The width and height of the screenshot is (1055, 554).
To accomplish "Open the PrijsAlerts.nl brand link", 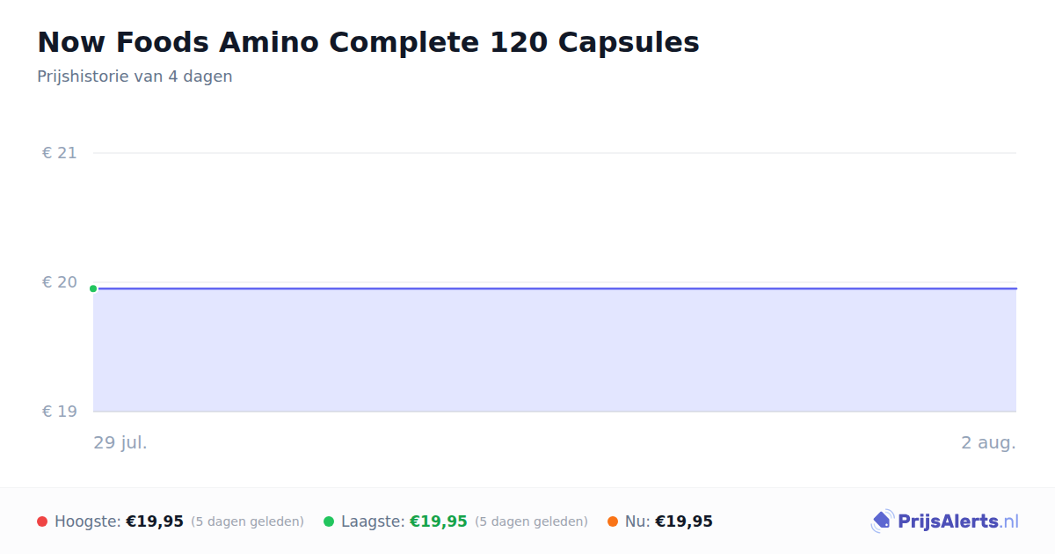I will [x=945, y=521].
